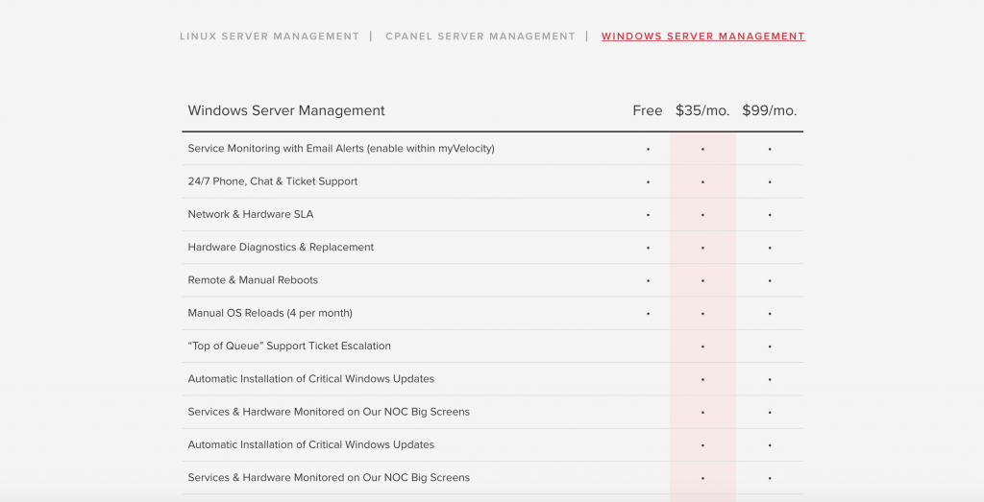The width and height of the screenshot is (984, 502).
Task: Click the 24/7 Phone, Chat & Ticket Support text
Action: point(272,181)
